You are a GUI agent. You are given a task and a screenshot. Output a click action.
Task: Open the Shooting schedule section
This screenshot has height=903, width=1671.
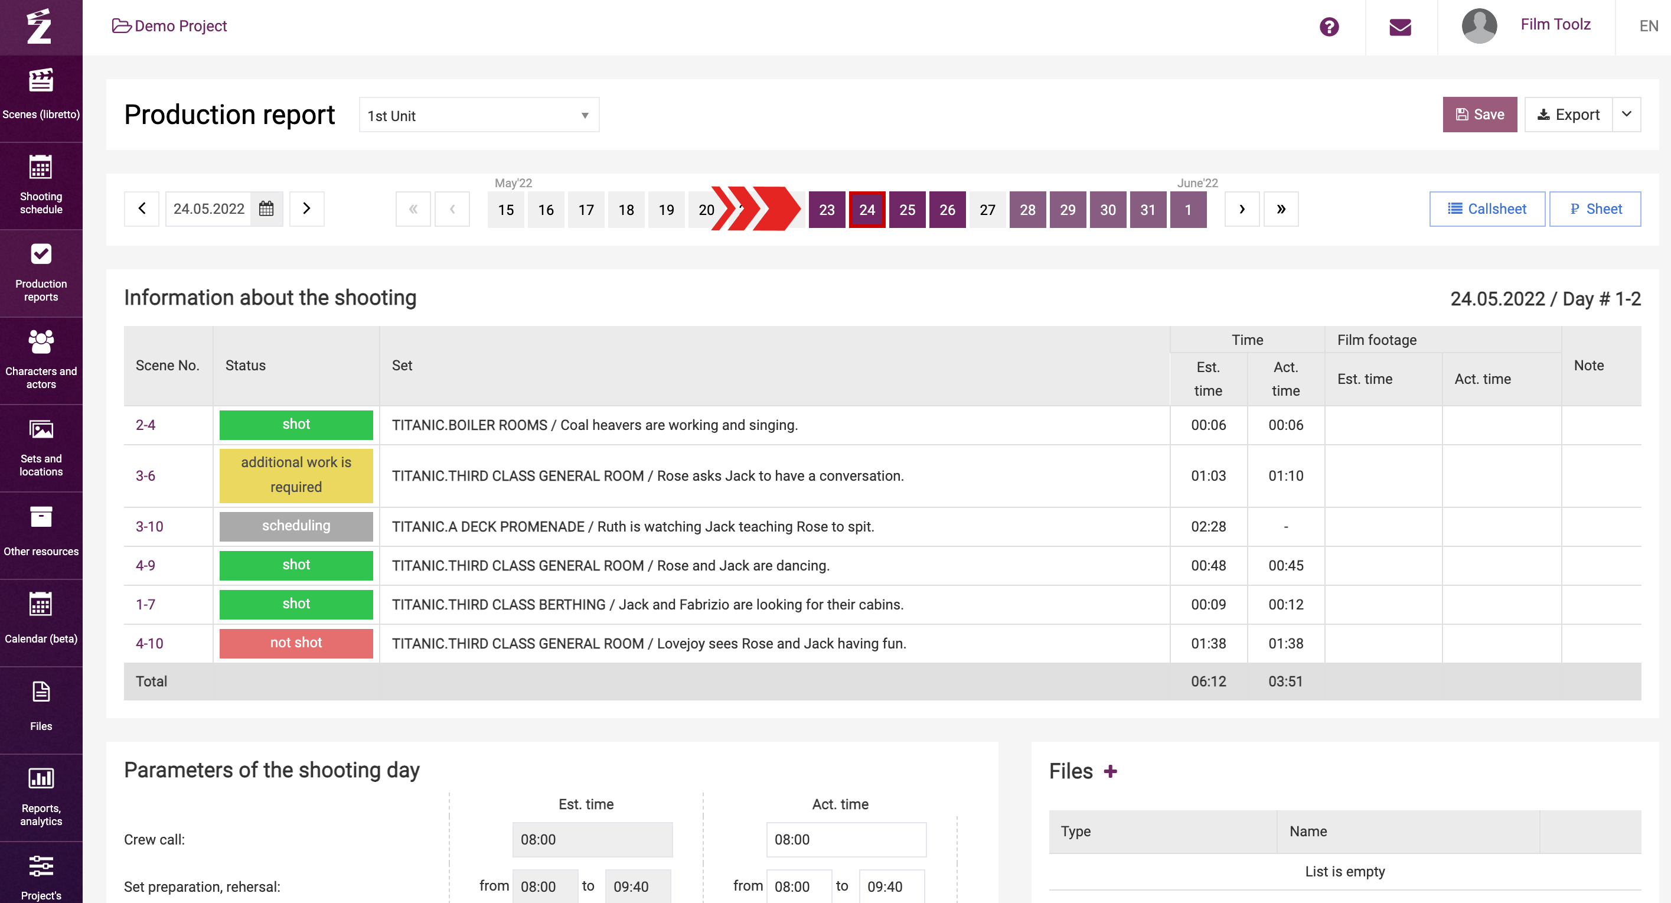(41, 185)
